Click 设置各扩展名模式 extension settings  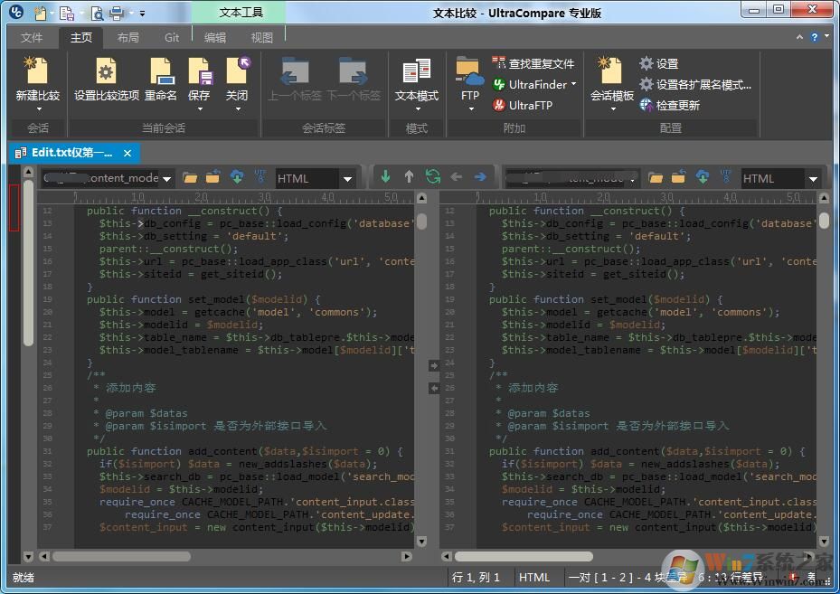tap(694, 84)
